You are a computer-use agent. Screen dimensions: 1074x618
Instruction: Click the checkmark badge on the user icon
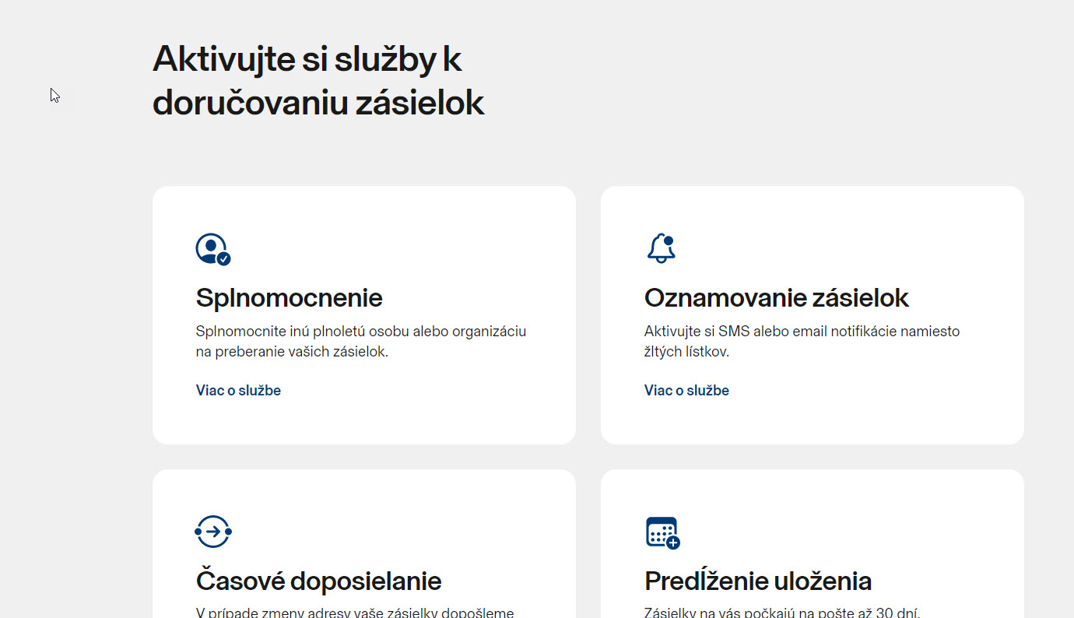(x=223, y=259)
